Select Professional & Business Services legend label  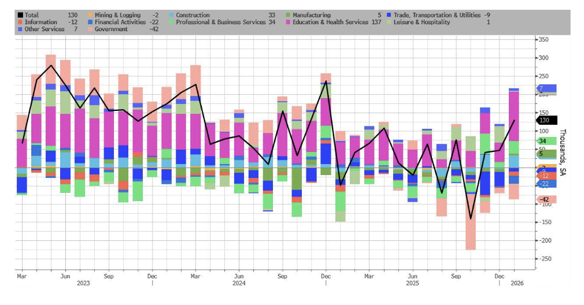point(221,23)
